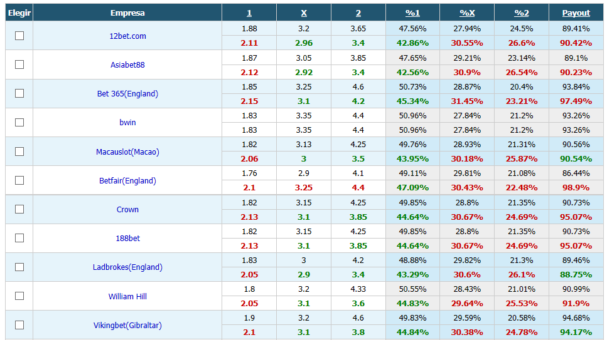
Task: Select Macauslot current home odds 2.06
Action: pyautogui.click(x=249, y=159)
